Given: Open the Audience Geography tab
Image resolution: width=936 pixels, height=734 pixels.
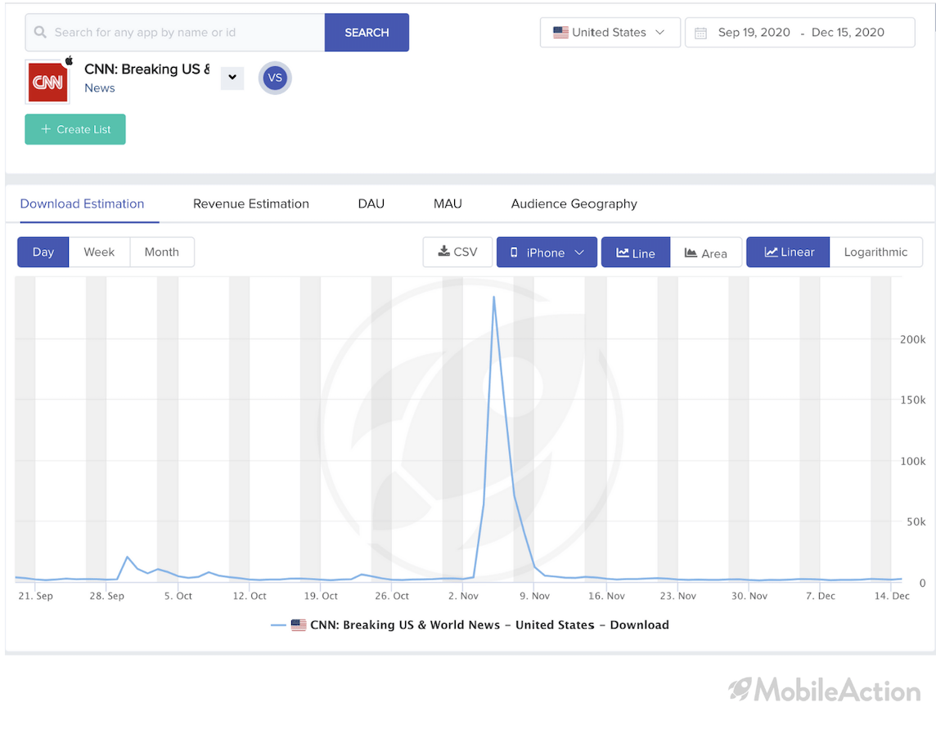Looking at the screenshot, I should (x=574, y=204).
